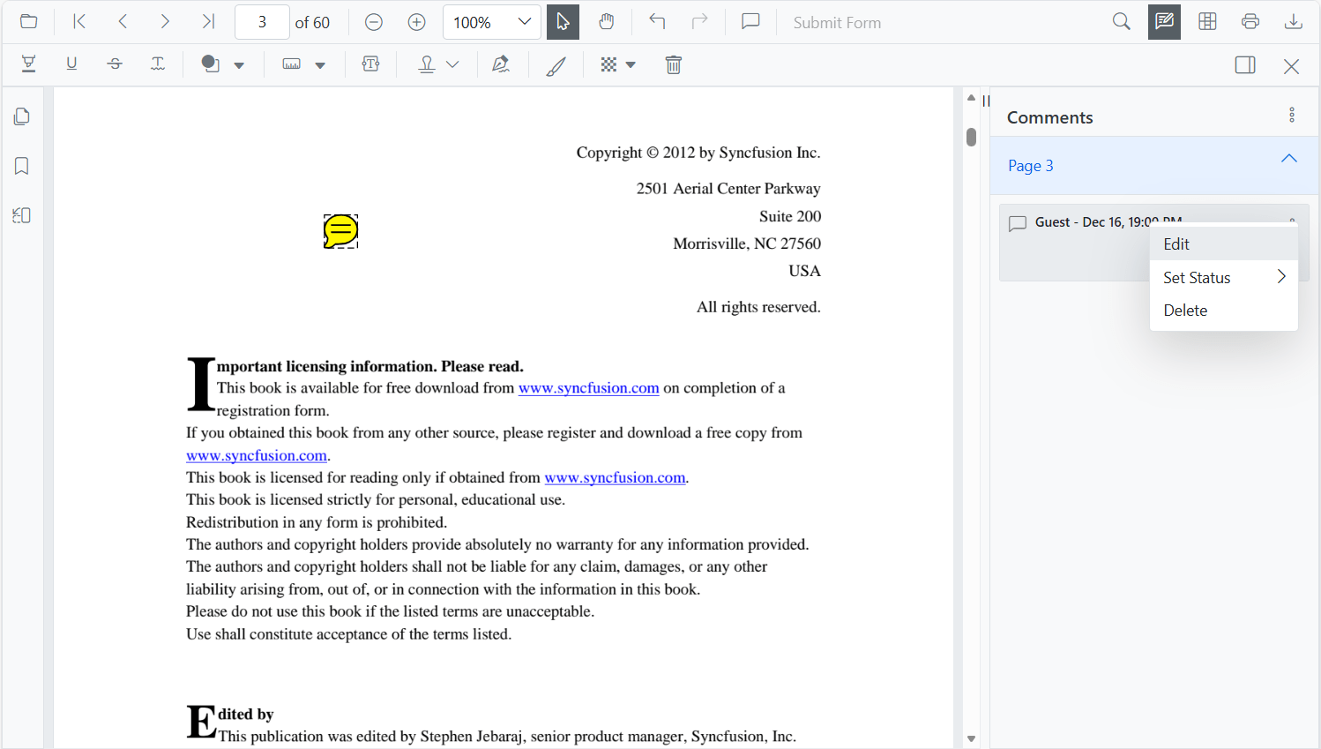Open the stamp annotation dropdown
Viewport: 1321px width, 749px height.
pos(452,64)
